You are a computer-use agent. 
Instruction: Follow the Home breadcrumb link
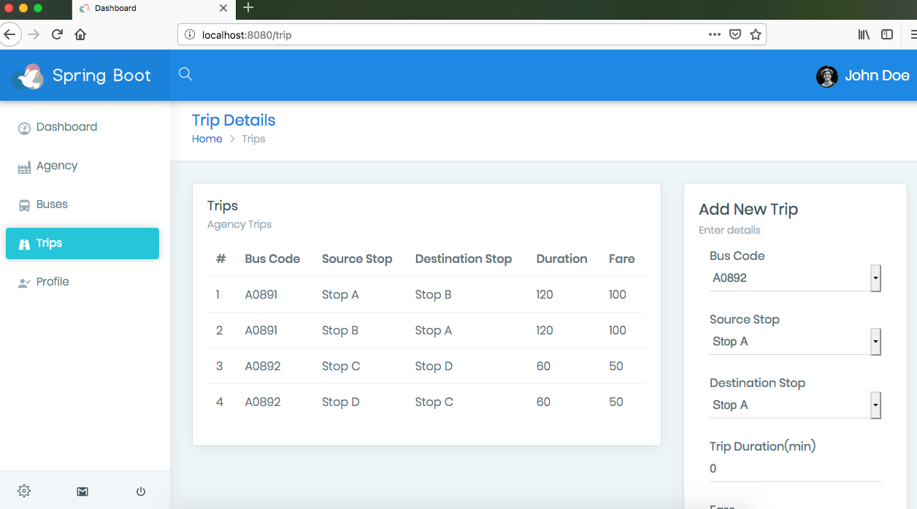tap(207, 139)
